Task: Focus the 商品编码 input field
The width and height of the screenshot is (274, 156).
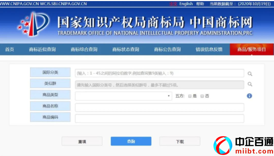Action: [160, 119]
